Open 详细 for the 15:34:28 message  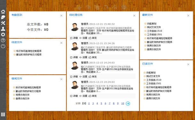(x=74, y=57)
